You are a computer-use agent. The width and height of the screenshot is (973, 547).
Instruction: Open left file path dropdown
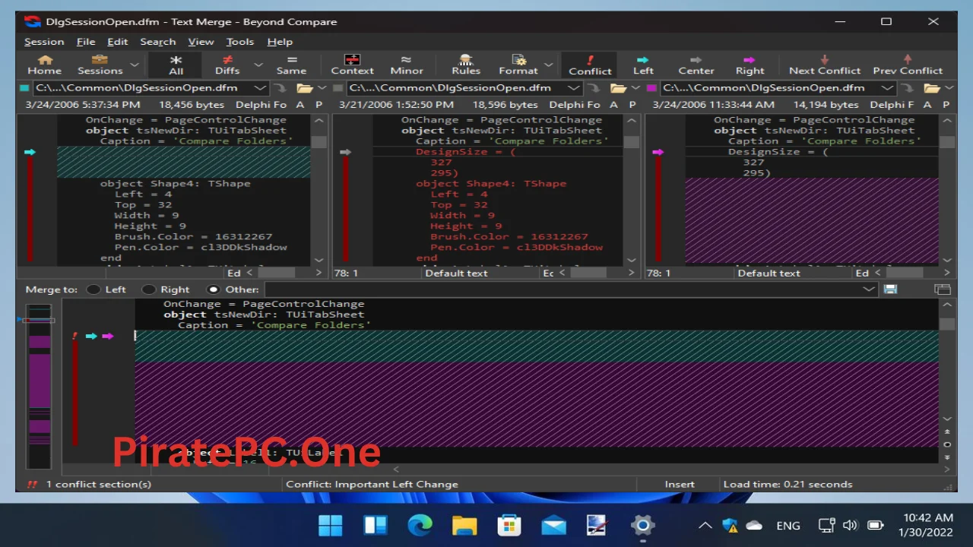pos(260,88)
